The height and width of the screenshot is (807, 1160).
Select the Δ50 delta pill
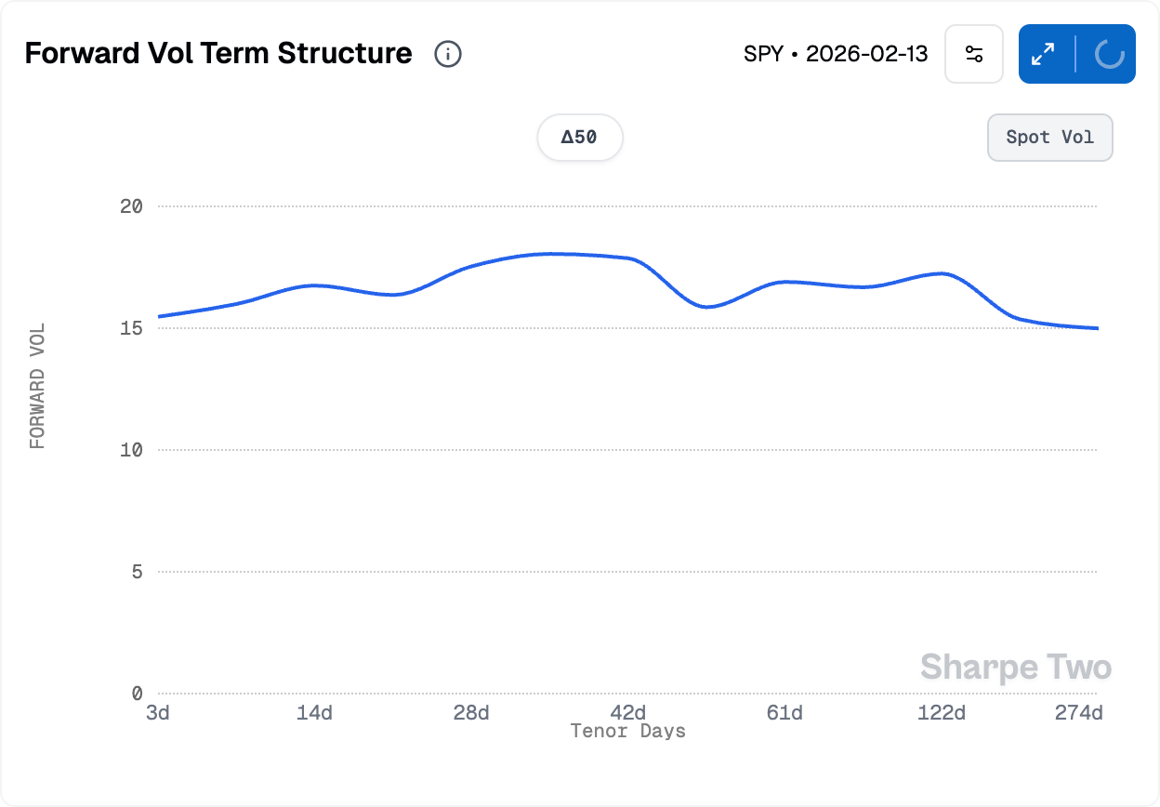pos(579,138)
